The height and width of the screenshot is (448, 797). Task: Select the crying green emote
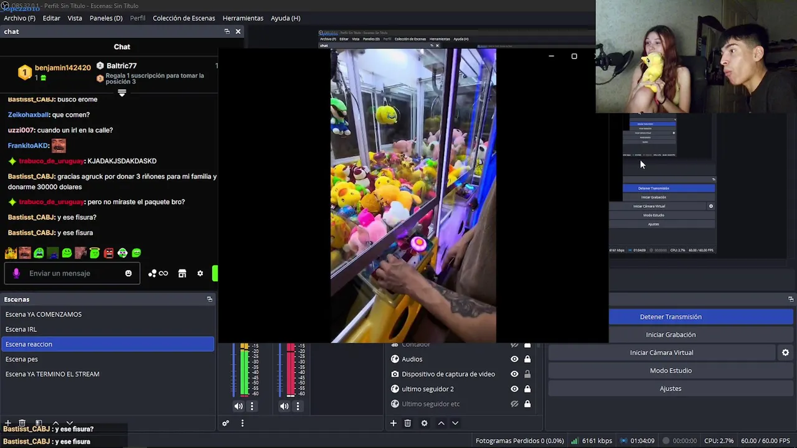tap(39, 253)
